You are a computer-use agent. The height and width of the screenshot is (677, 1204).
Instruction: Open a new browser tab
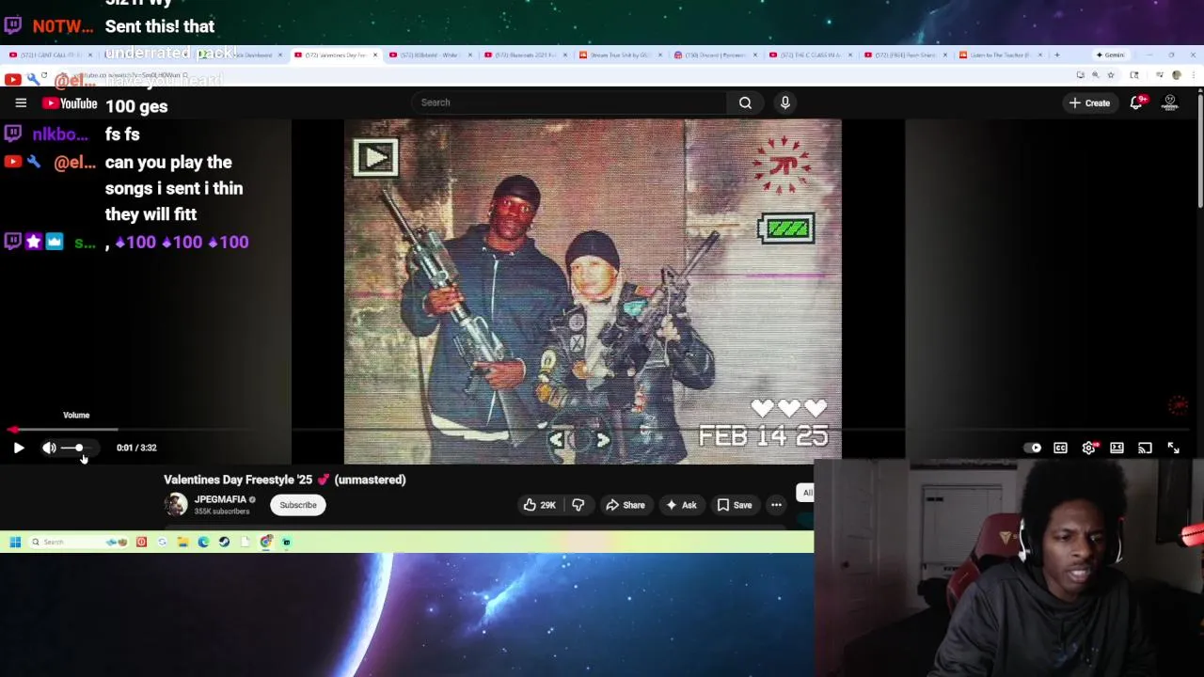(x=1056, y=55)
